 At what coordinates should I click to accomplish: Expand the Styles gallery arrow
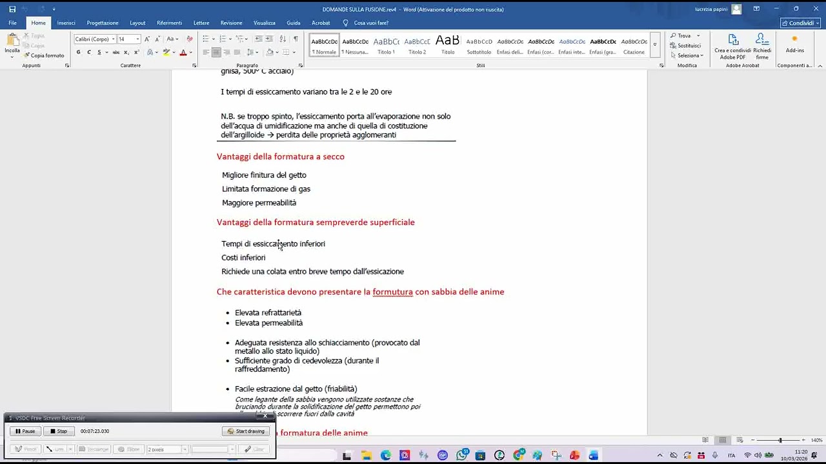click(654, 44)
